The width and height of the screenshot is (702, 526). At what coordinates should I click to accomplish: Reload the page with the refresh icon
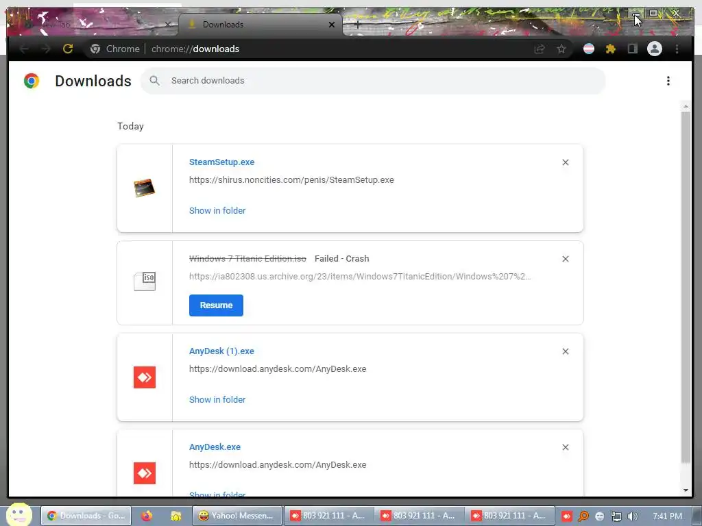click(x=68, y=49)
